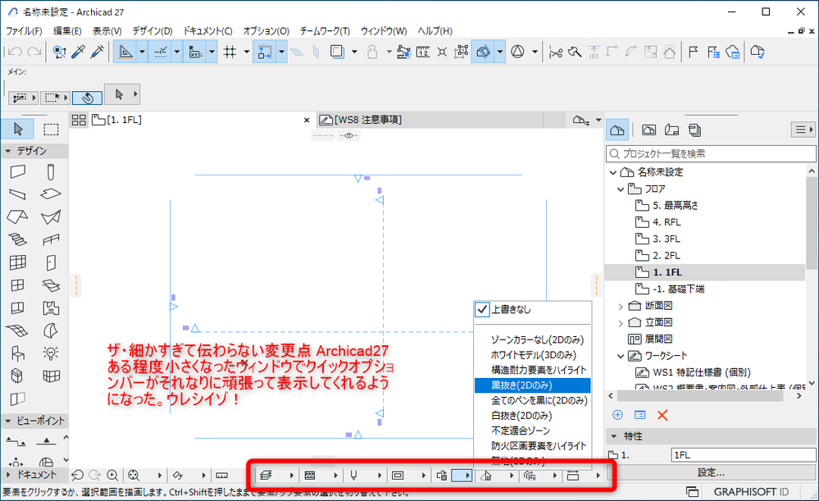Viewport: 819px width, 501px height.
Task: Click the 1FL name input field
Action: (744, 455)
